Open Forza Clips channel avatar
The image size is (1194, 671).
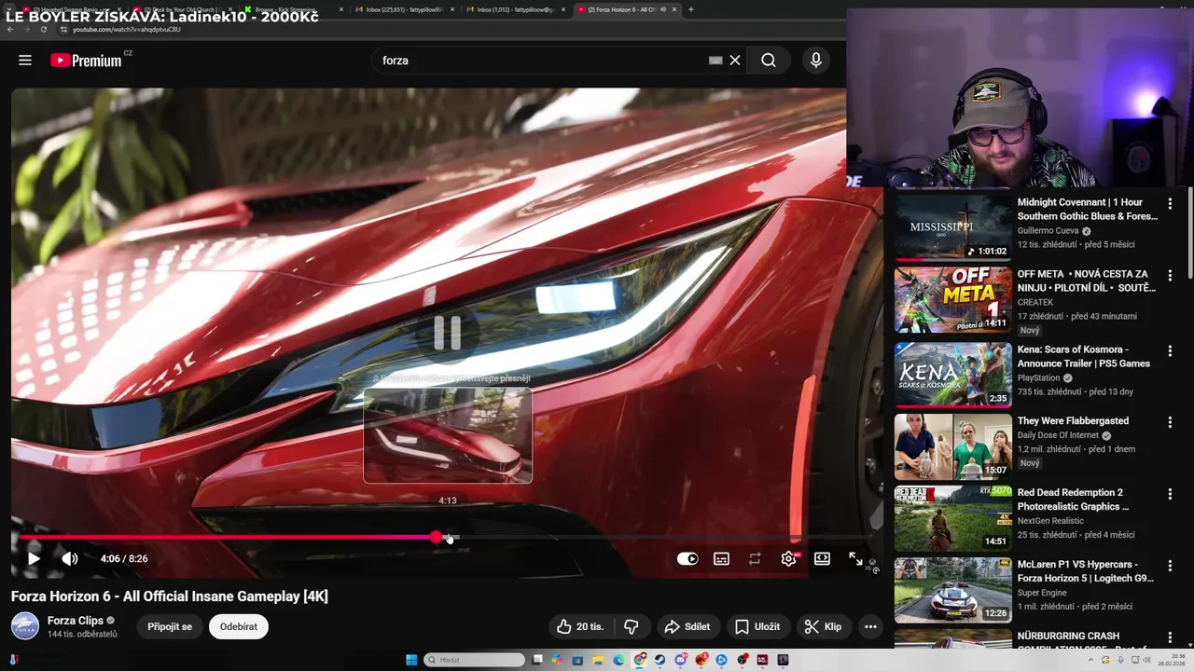coord(25,626)
